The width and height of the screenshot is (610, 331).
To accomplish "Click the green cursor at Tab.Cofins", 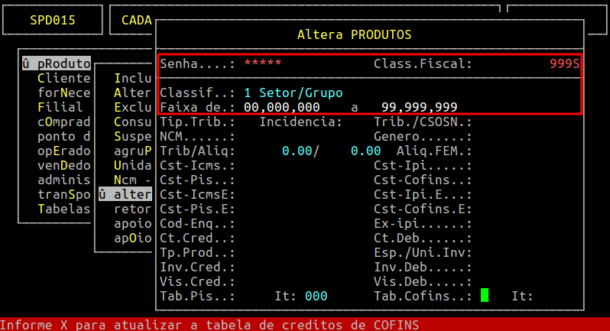I will [484, 296].
